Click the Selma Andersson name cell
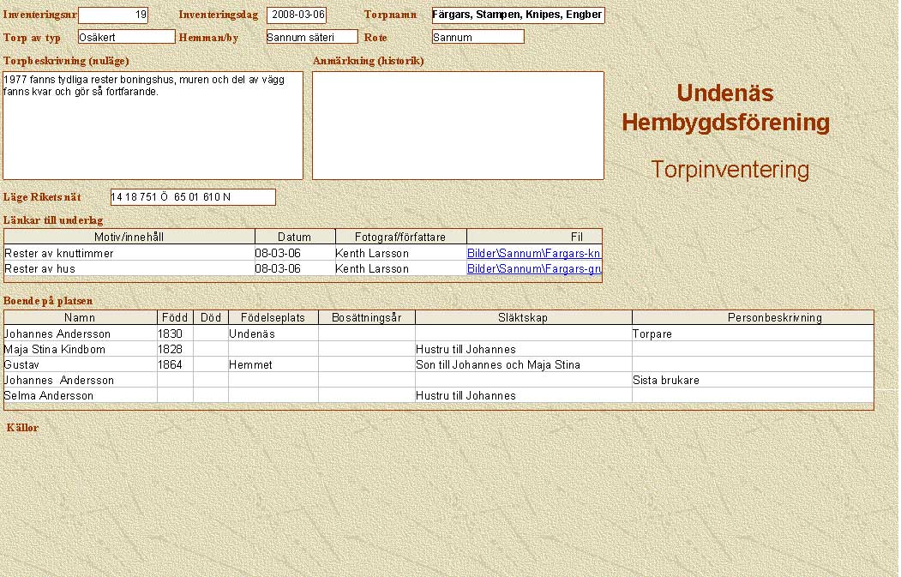This screenshot has height=577, width=901. click(x=80, y=396)
